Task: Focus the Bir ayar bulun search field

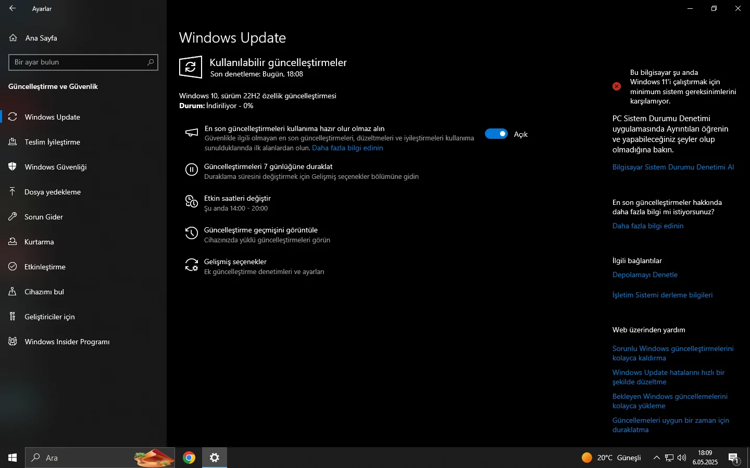Action: [83, 62]
